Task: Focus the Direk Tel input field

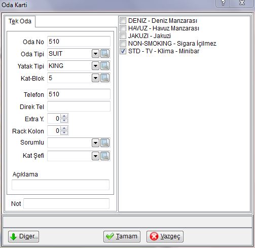Action: [x=79, y=107]
